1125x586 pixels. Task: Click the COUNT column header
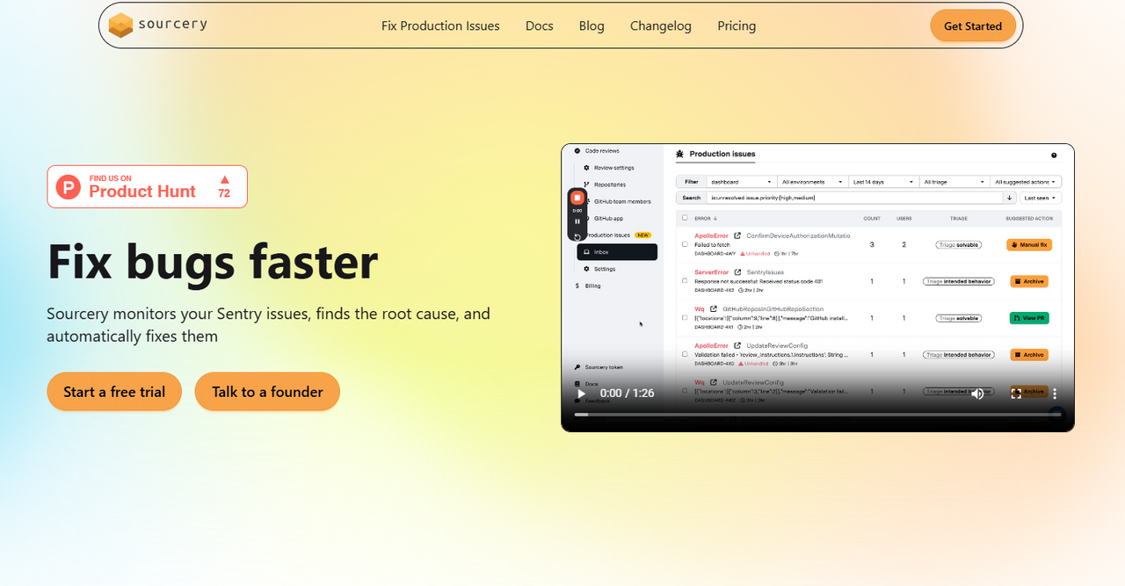point(872,218)
